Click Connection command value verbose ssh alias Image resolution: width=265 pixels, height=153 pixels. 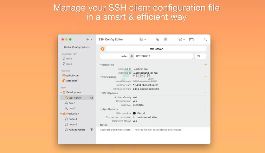coord(147,117)
